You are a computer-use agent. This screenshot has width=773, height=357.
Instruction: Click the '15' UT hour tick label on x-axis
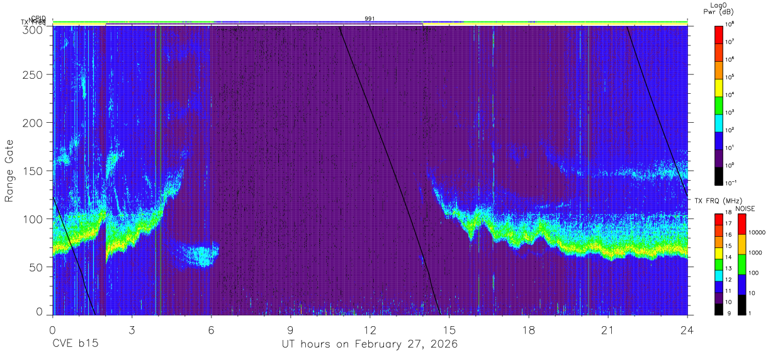(x=449, y=330)
